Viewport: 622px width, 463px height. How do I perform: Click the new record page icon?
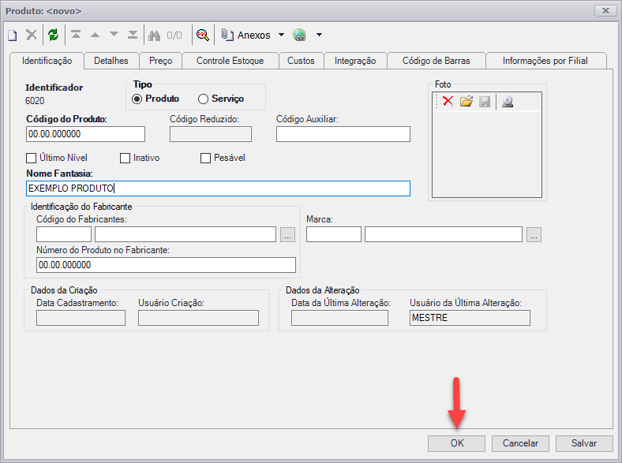coord(13,35)
